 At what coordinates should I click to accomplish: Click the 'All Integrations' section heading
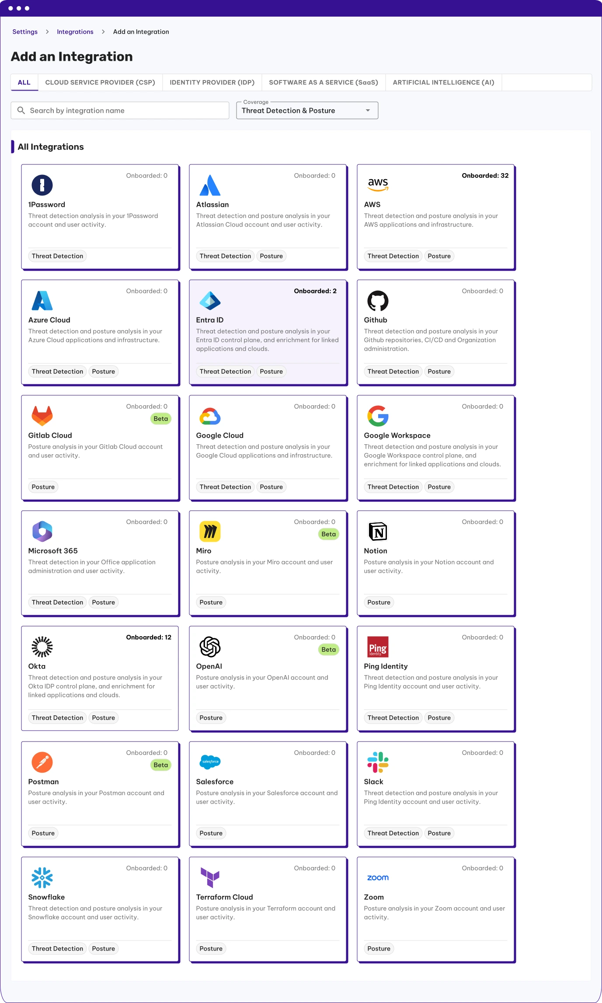pos(51,146)
